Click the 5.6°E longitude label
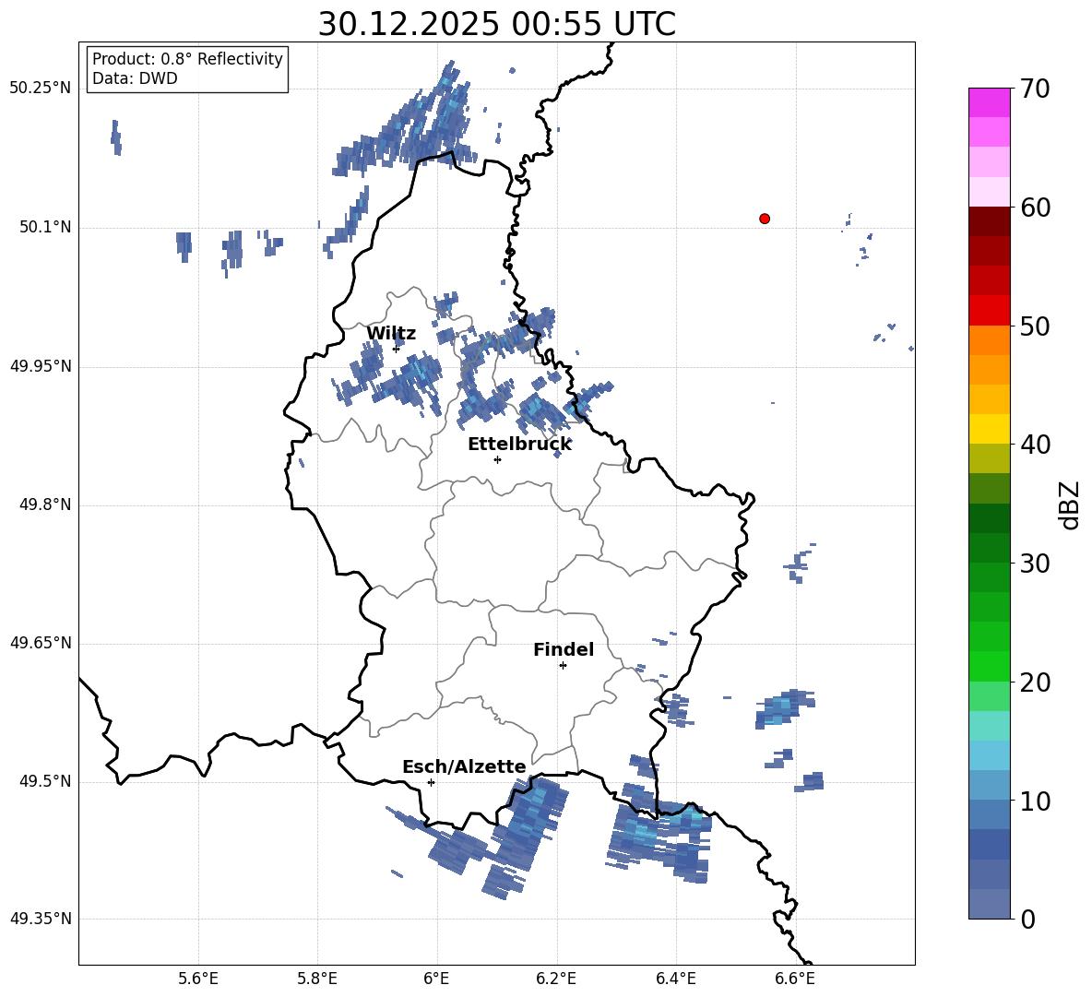 tap(198, 979)
